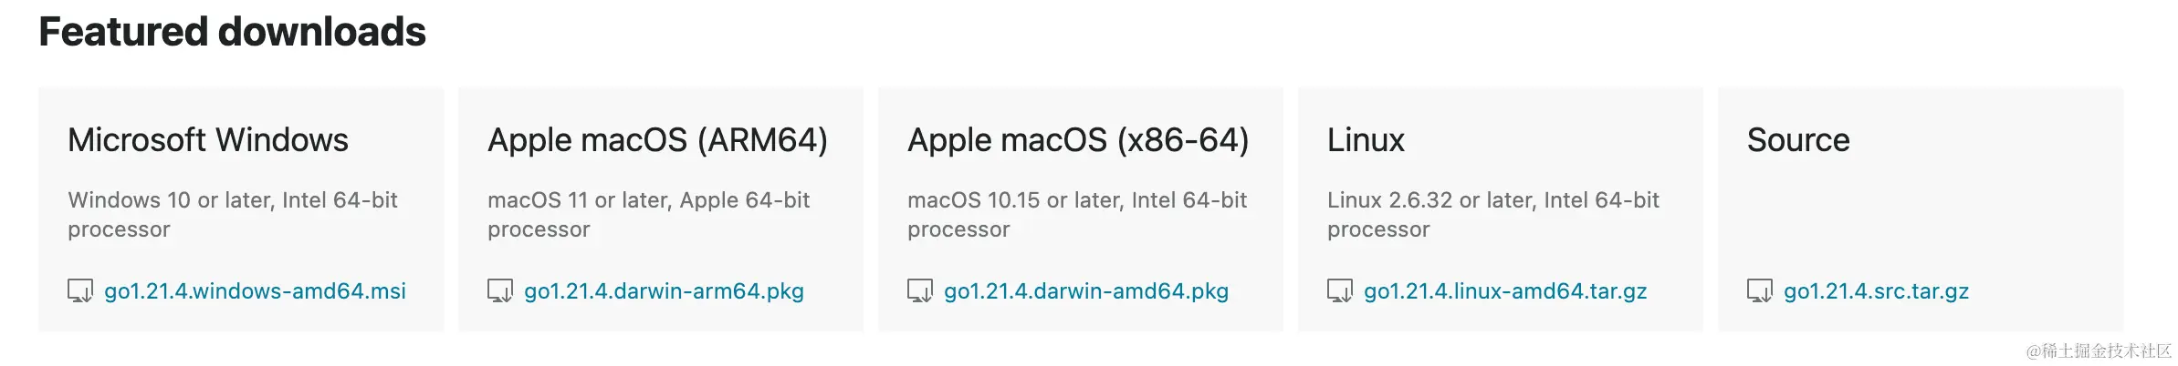Select the Linux card title

point(1366,140)
